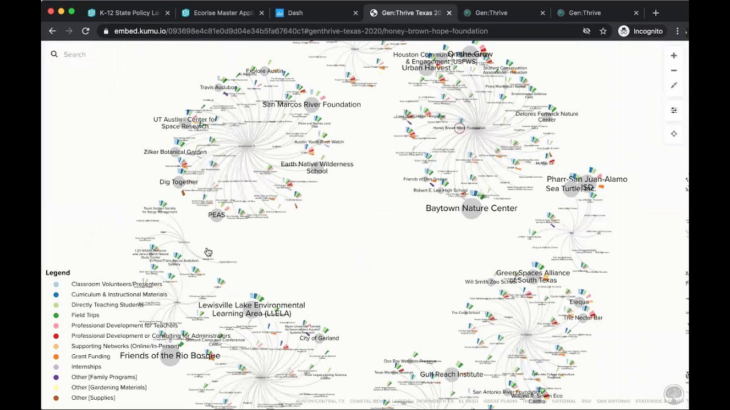Click the GREAT PLAINS region filter
Image resolution: width=730 pixels, height=410 pixels.
(500, 401)
